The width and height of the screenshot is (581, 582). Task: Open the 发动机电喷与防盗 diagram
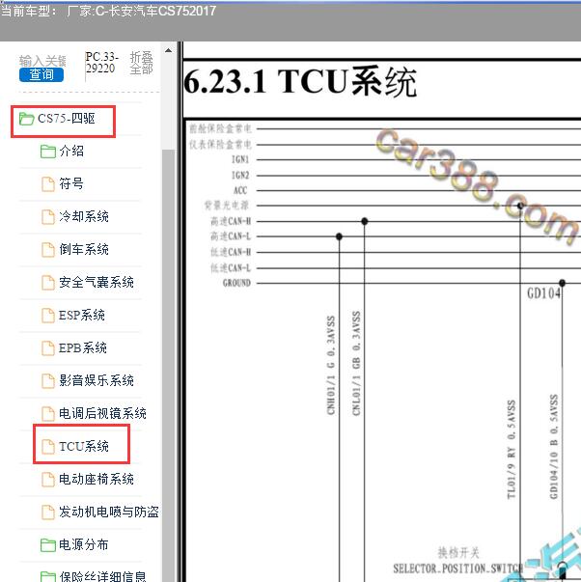[x=109, y=512]
